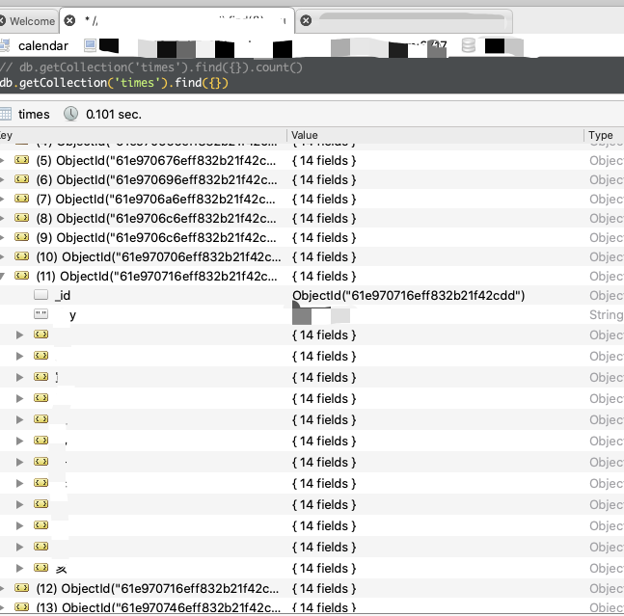Select the ObjectId value of the _id field
This screenshot has width=624, height=616.
pyautogui.click(x=408, y=295)
